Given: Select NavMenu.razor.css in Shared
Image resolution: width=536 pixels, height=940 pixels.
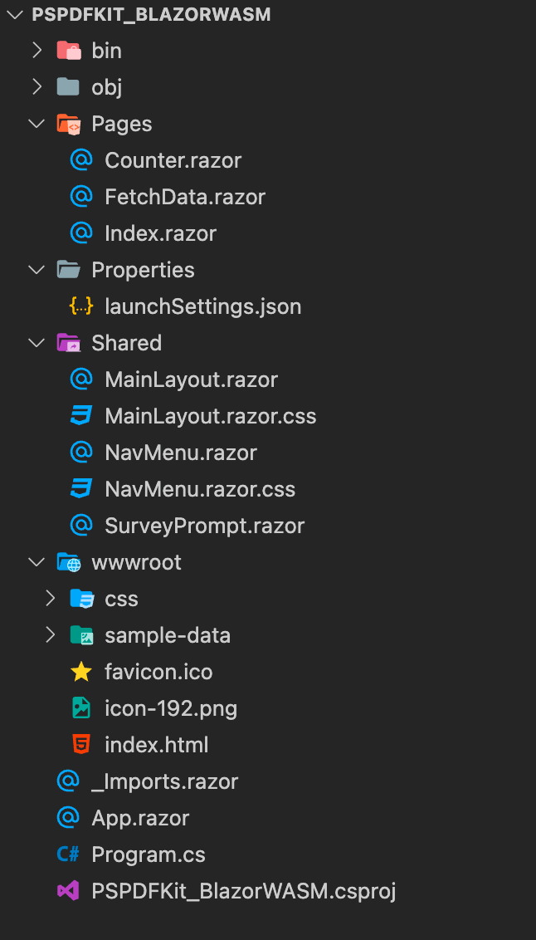Looking at the screenshot, I should coord(199,489).
